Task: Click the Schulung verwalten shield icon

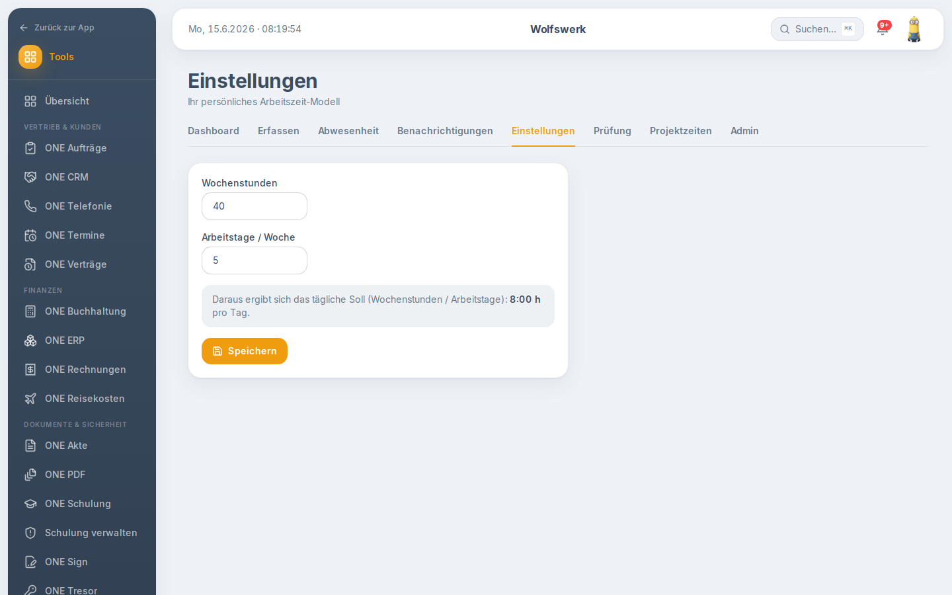Action: (x=30, y=533)
